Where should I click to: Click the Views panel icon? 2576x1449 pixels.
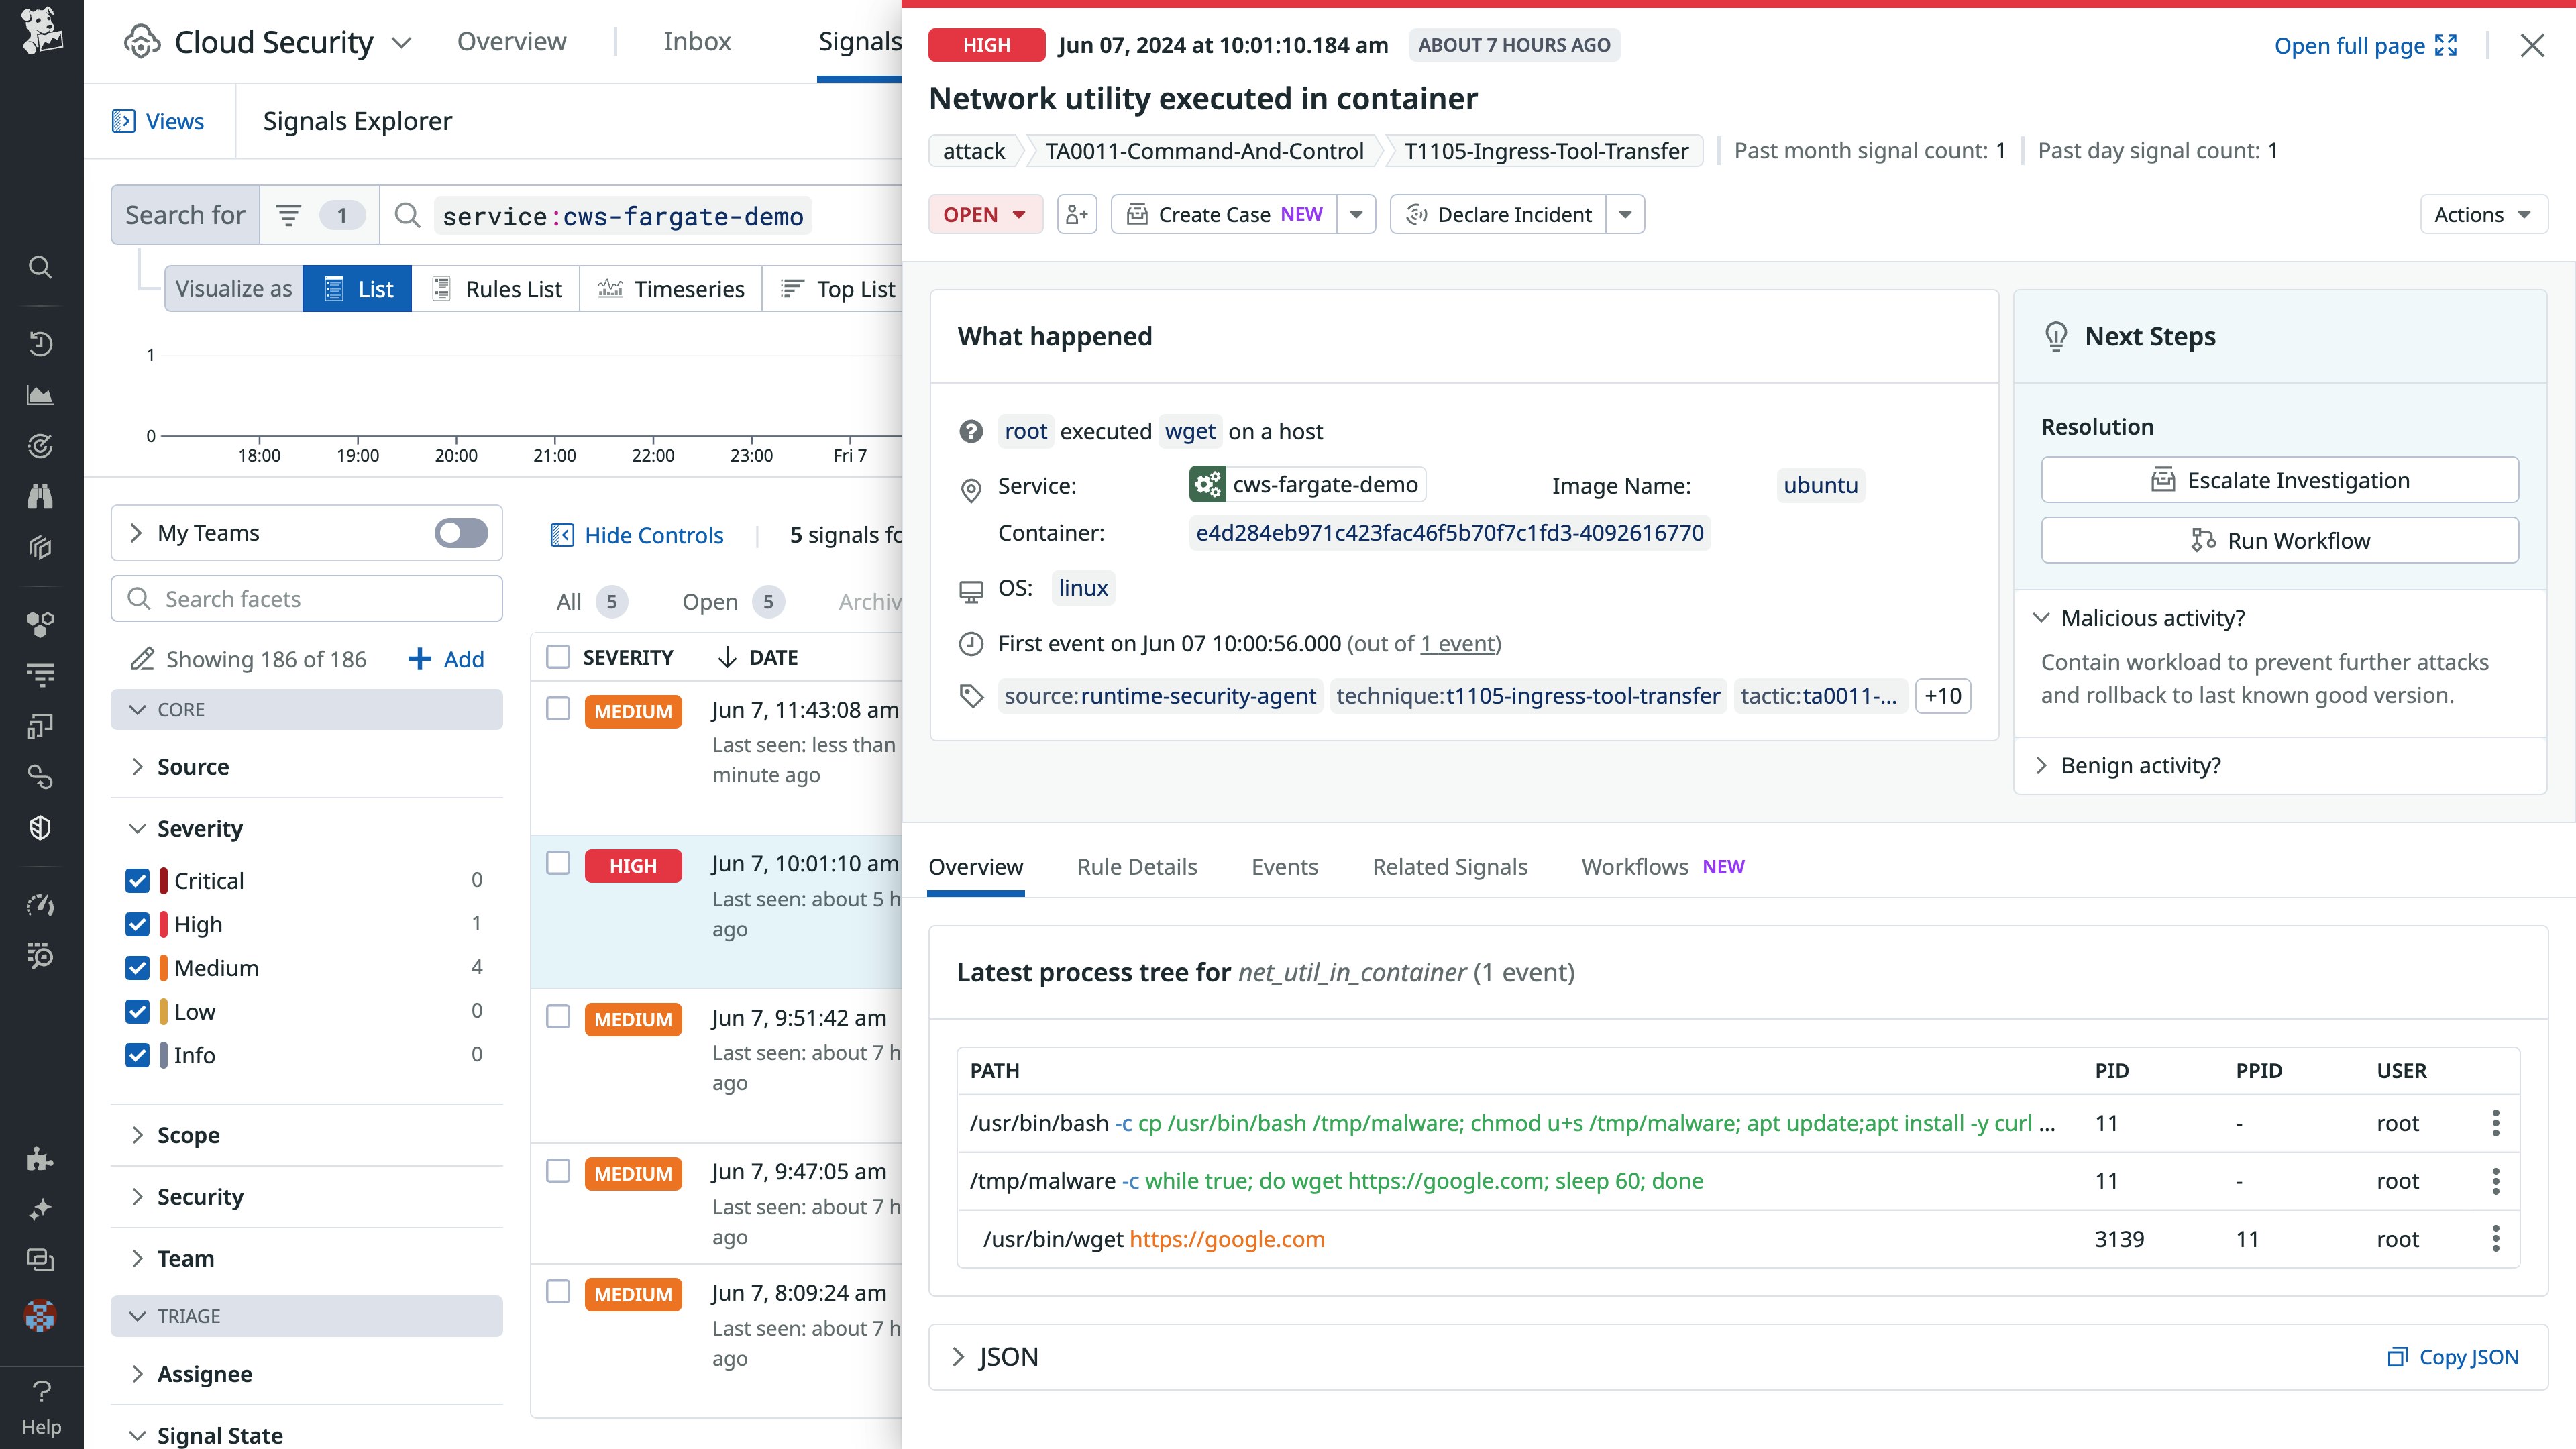point(124,121)
